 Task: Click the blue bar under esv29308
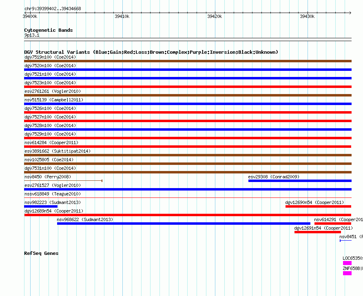tap(300, 181)
